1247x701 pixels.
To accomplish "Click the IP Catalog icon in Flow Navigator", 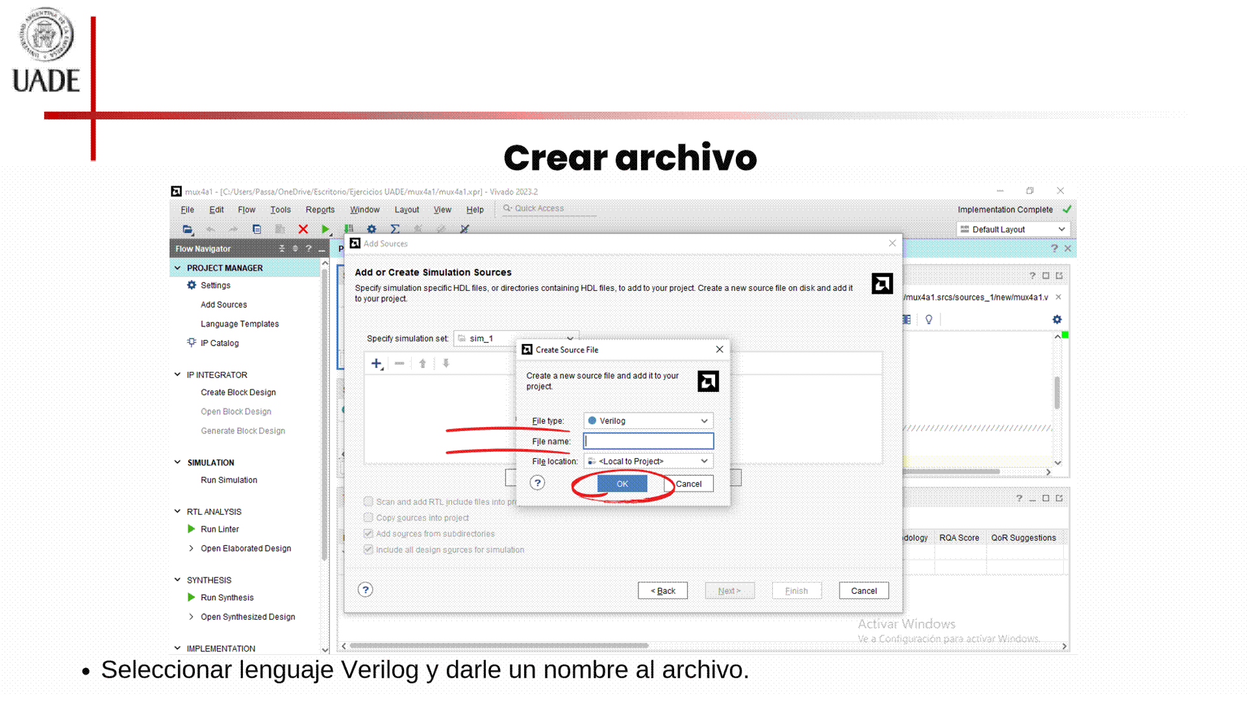I will tap(192, 343).
